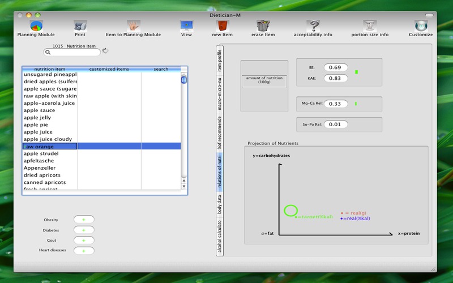The image size is (453, 283).
Task: Switch to alcohol calculato vertical tab
Action: pyautogui.click(x=220, y=236)
